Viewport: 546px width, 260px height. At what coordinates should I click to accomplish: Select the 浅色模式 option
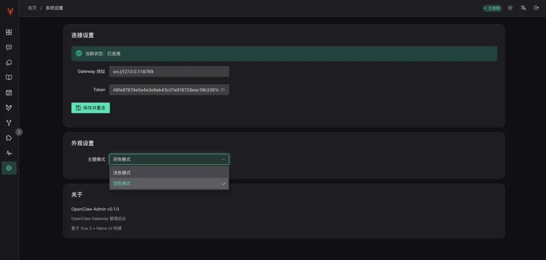tap(169, 173)
